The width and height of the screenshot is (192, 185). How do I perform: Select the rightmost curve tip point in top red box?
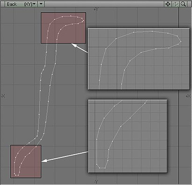click(x=83, y=21)
